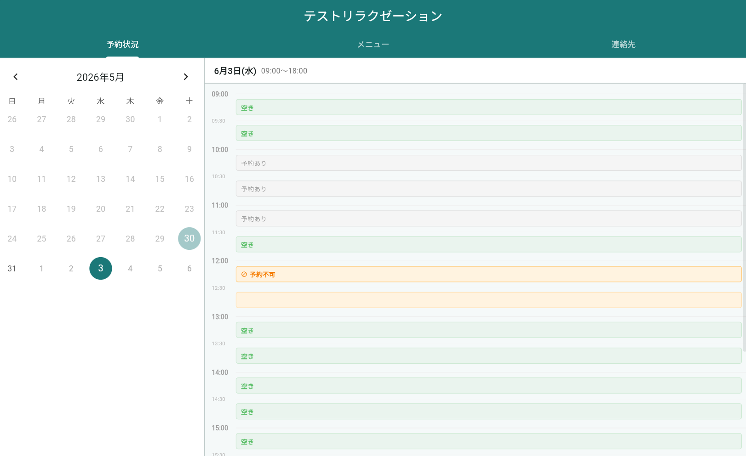
Task: Book the 14:30 空き slot
Action: tap(488, 411)
